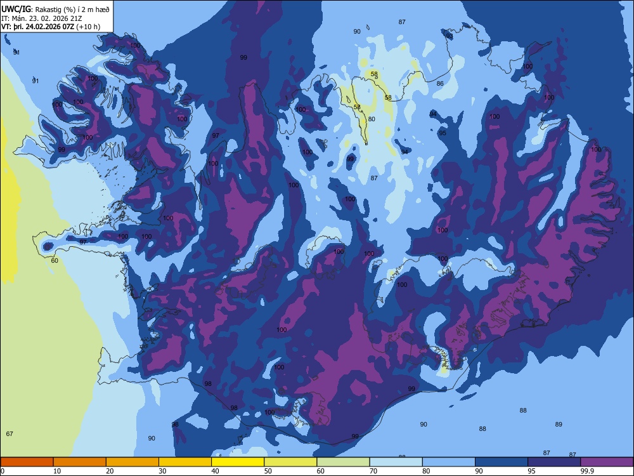
Task: Click the purple 99.9+ legend swatch
Action: pyautogui.click(x=607, y=462)
